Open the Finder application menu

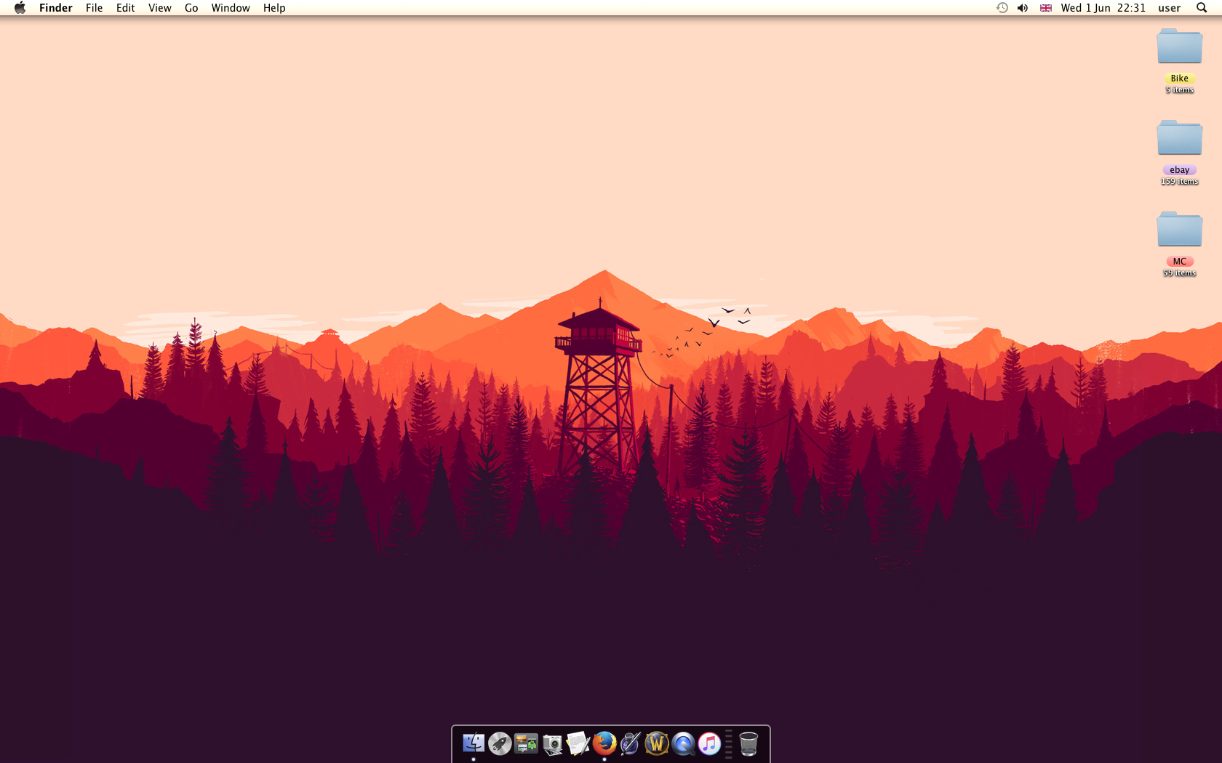tap(56, 8)
